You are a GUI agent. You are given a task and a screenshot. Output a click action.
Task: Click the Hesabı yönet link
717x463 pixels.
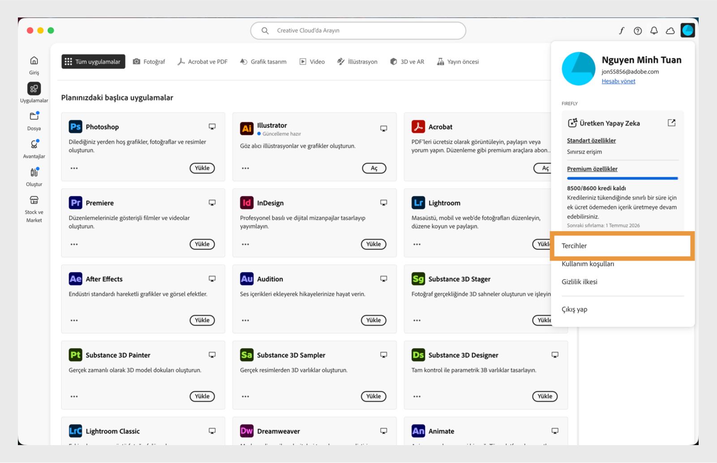(x=618, y=81)
